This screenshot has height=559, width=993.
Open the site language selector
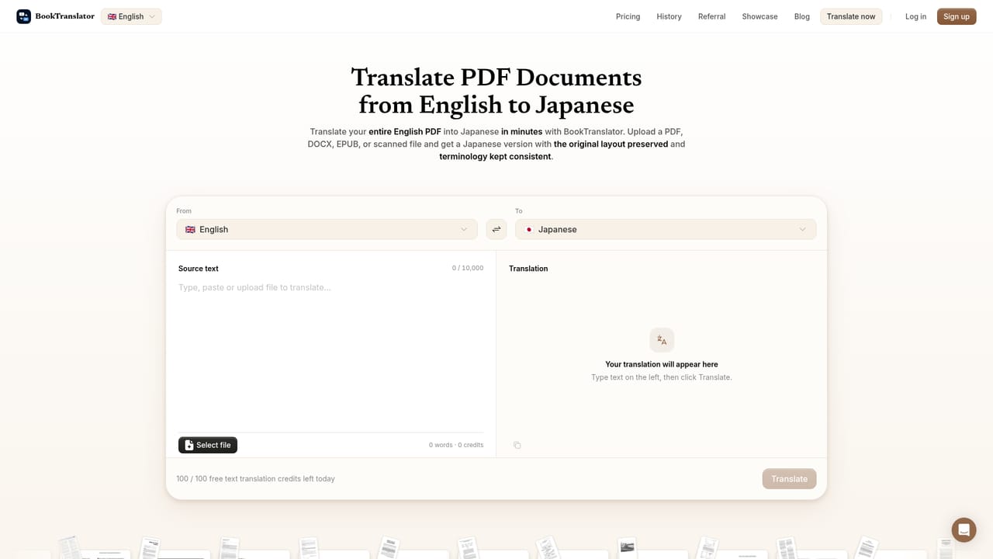point(131,16)
